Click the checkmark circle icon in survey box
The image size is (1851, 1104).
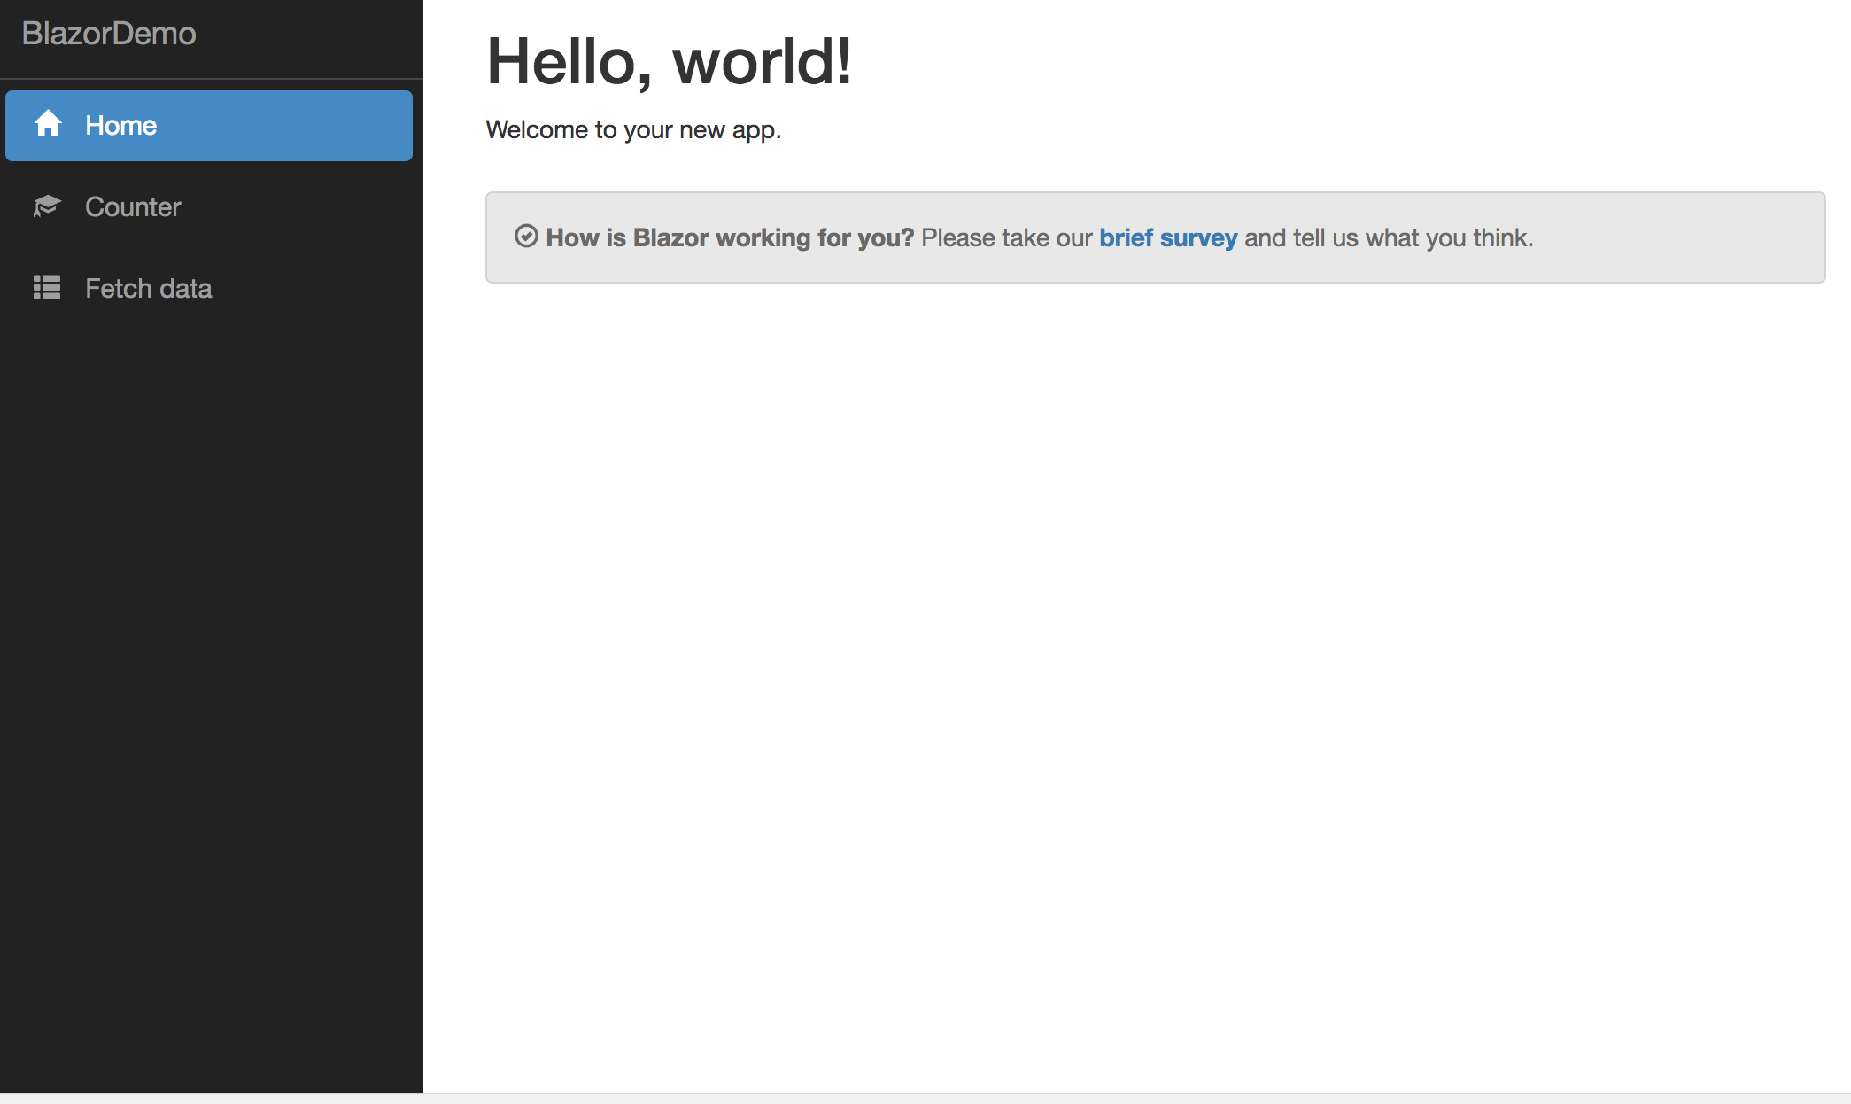click(526, 236)
